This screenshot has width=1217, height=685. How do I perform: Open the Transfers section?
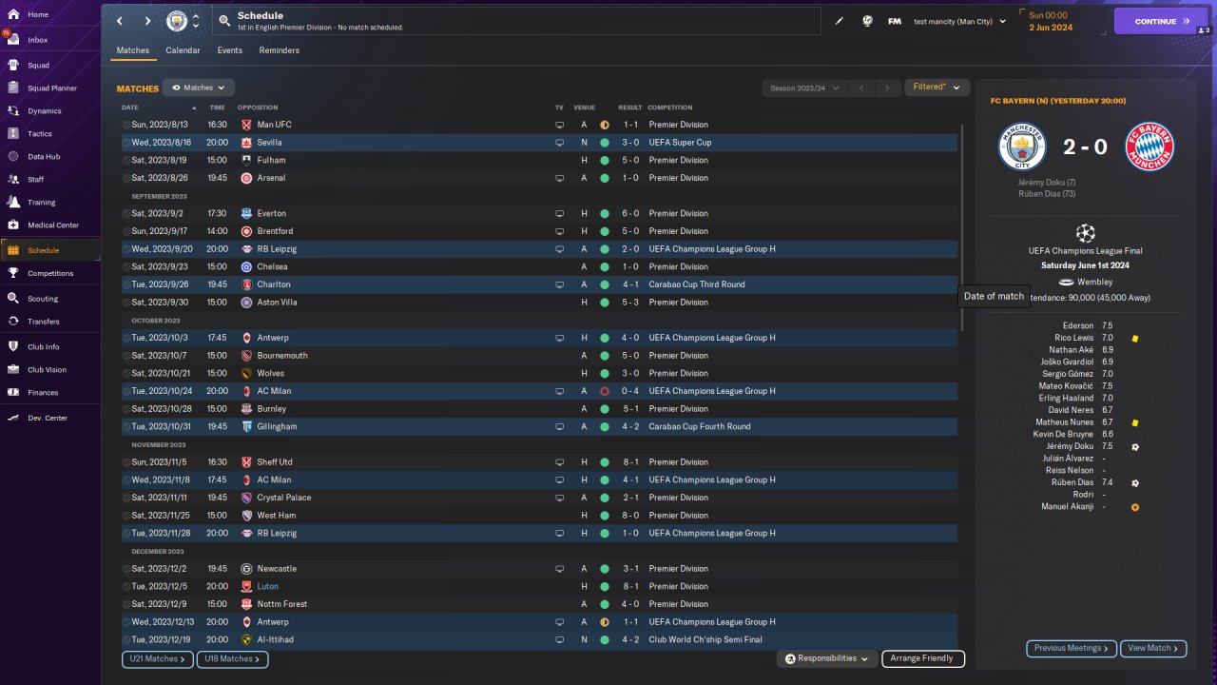(x=44, y=322)
